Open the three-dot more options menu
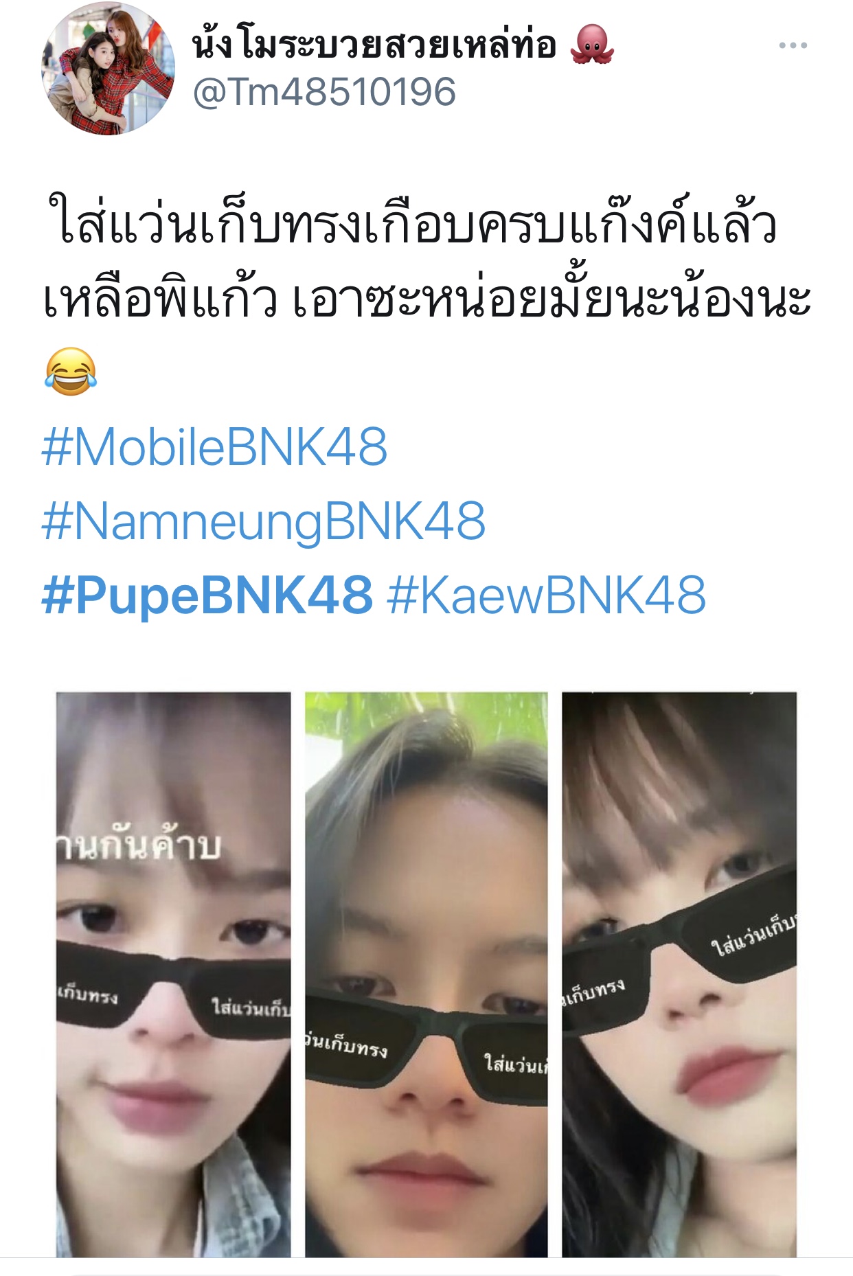The image size is (853, 1276). click(x=793, y=46)
